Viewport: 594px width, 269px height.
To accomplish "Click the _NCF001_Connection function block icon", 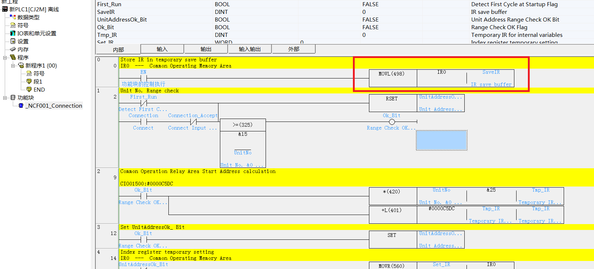I will tap(21, 105).
